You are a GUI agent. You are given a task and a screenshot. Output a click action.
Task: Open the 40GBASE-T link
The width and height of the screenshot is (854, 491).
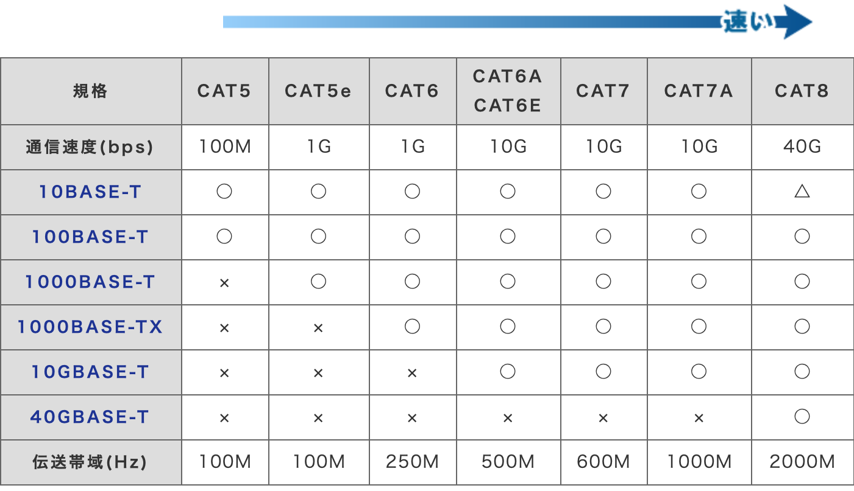click(90, 417)
